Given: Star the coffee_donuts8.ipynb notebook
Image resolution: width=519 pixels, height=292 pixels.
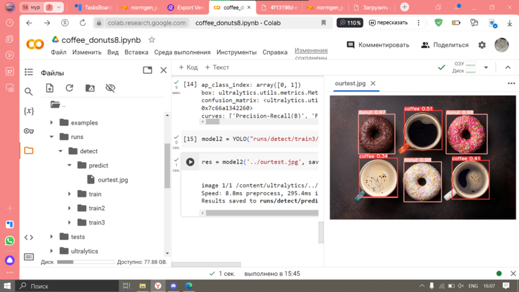Looking at the screenshot, I should (152, 40).
